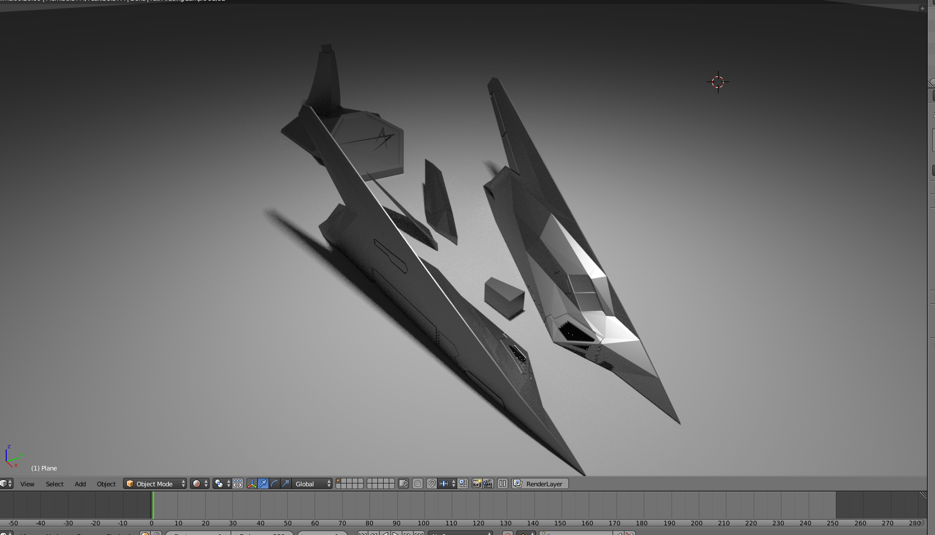Toggle proportional editing circle icon
935x535 pixels.
tap(418, 483)
